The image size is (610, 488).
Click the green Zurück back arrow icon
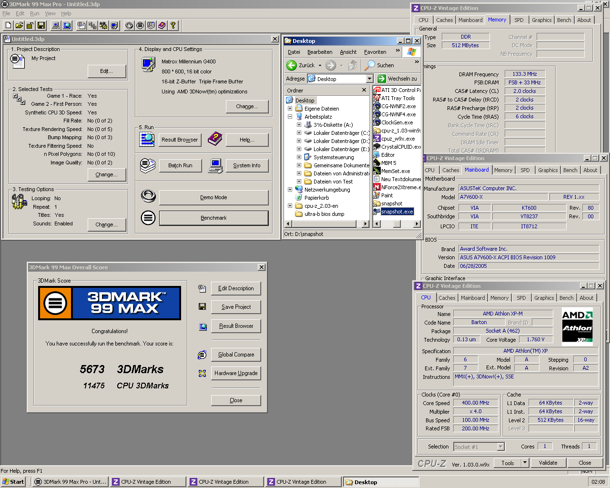point(292,65)
